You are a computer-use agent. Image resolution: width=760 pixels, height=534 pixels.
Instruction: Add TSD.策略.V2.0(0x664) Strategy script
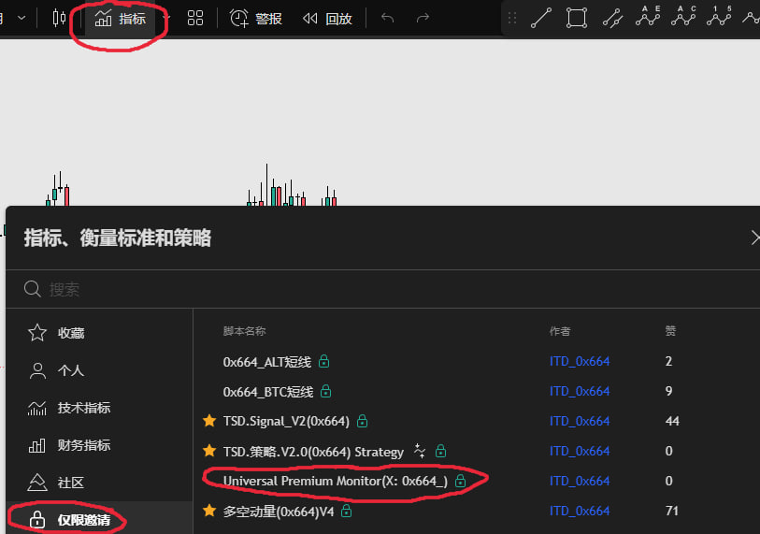(313, 452)
